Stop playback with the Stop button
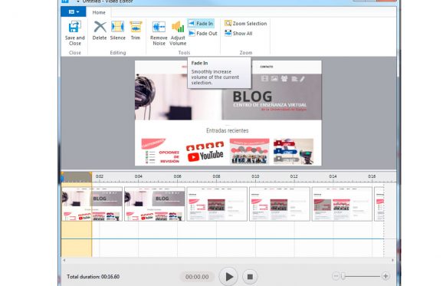This screenshot has width=446, height=286. point(250,276)
